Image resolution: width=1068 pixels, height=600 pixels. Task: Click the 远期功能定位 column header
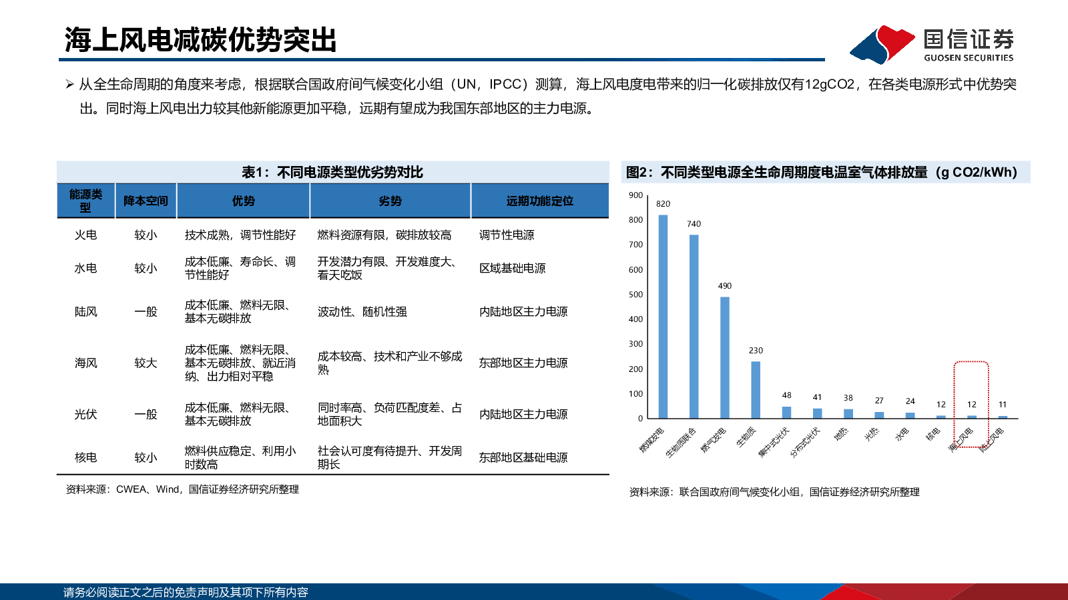click(x=540, y=201)
